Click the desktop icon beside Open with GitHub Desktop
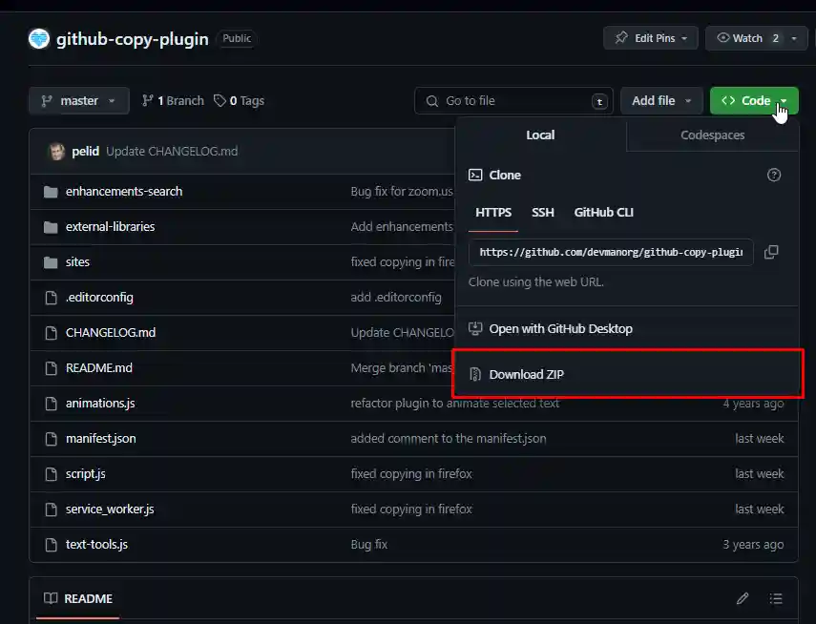 click(475, 328)
